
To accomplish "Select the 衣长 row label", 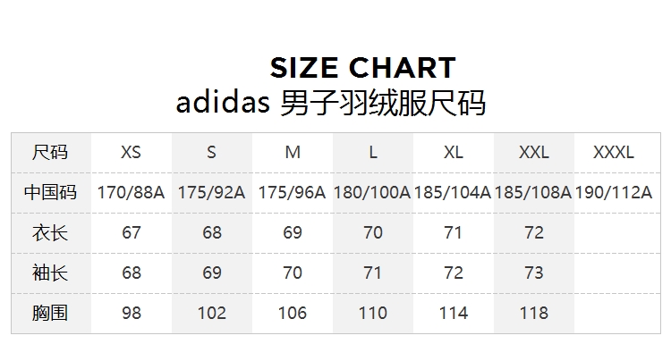I will [x=50, y=233].
